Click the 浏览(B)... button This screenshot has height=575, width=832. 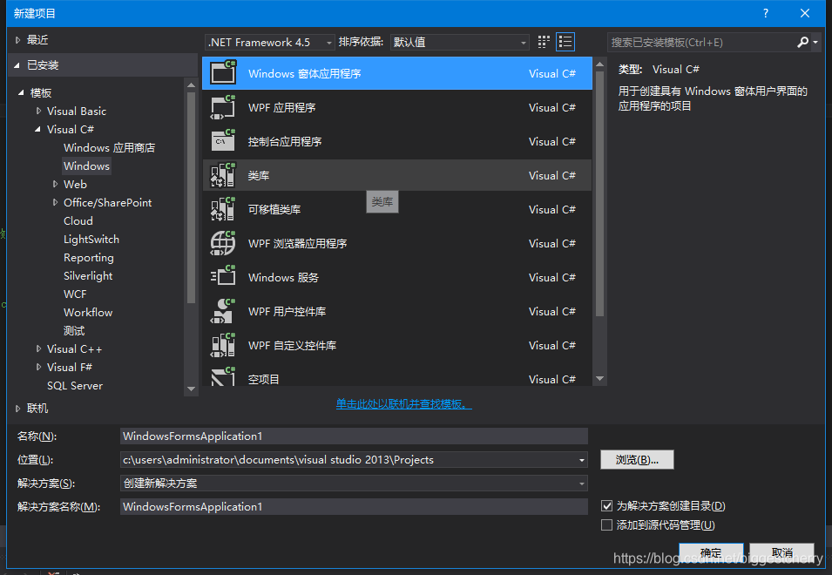click(x=637, y=460)
